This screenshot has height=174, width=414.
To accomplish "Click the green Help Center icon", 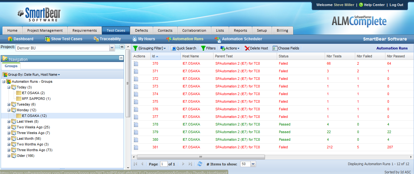I will pyautogui.click(x=361, y=5).
